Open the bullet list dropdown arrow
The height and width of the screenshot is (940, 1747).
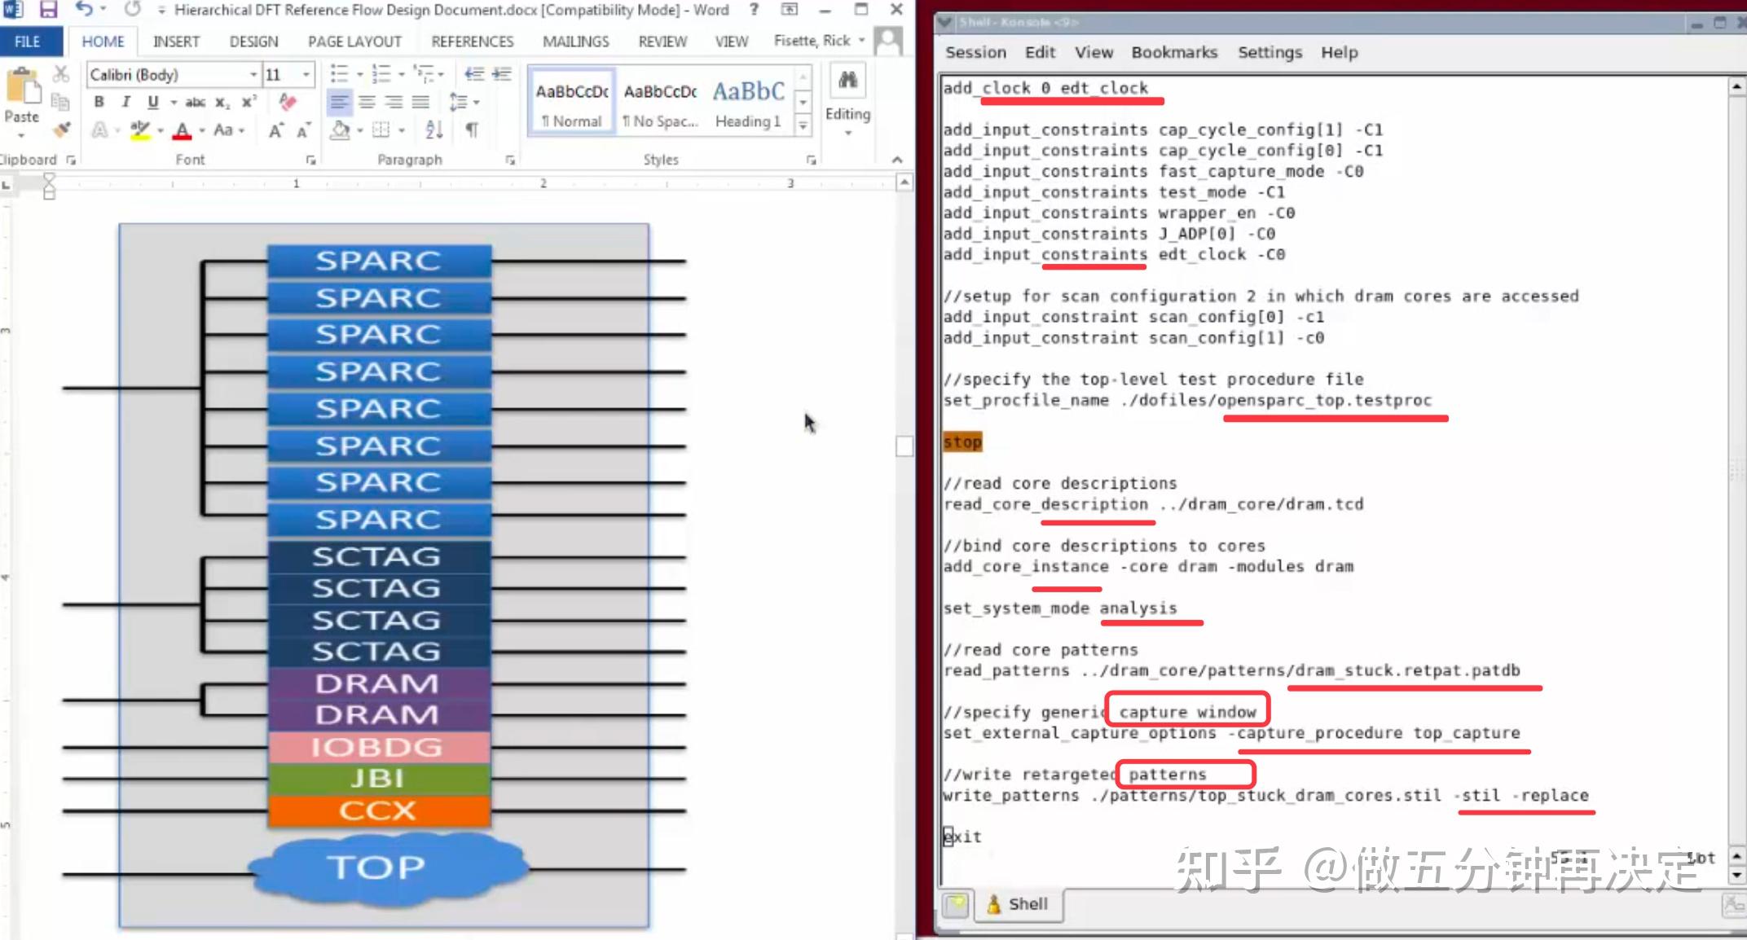point(359,75)
